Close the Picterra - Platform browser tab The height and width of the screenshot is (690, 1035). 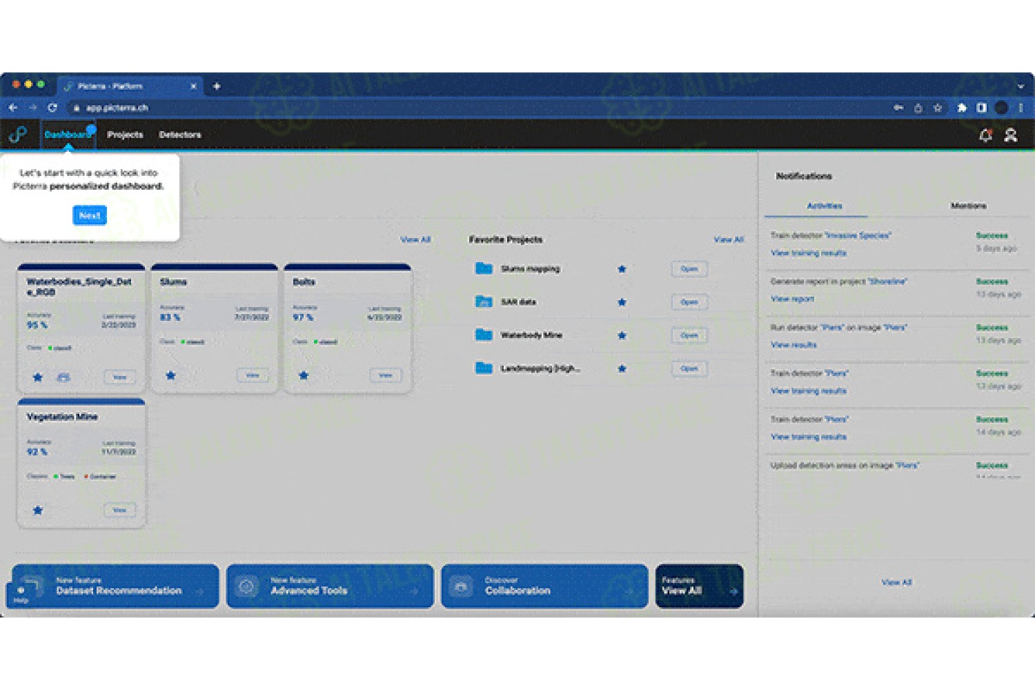(193, 86)
